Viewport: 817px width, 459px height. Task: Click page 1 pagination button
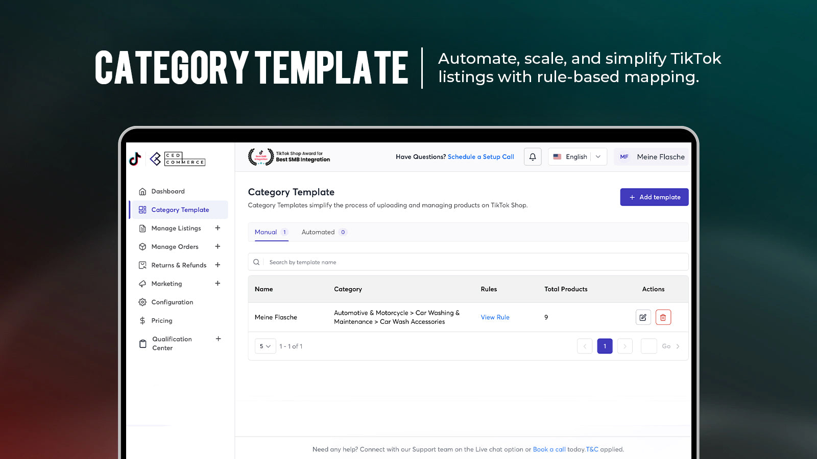tap(605, 346)
